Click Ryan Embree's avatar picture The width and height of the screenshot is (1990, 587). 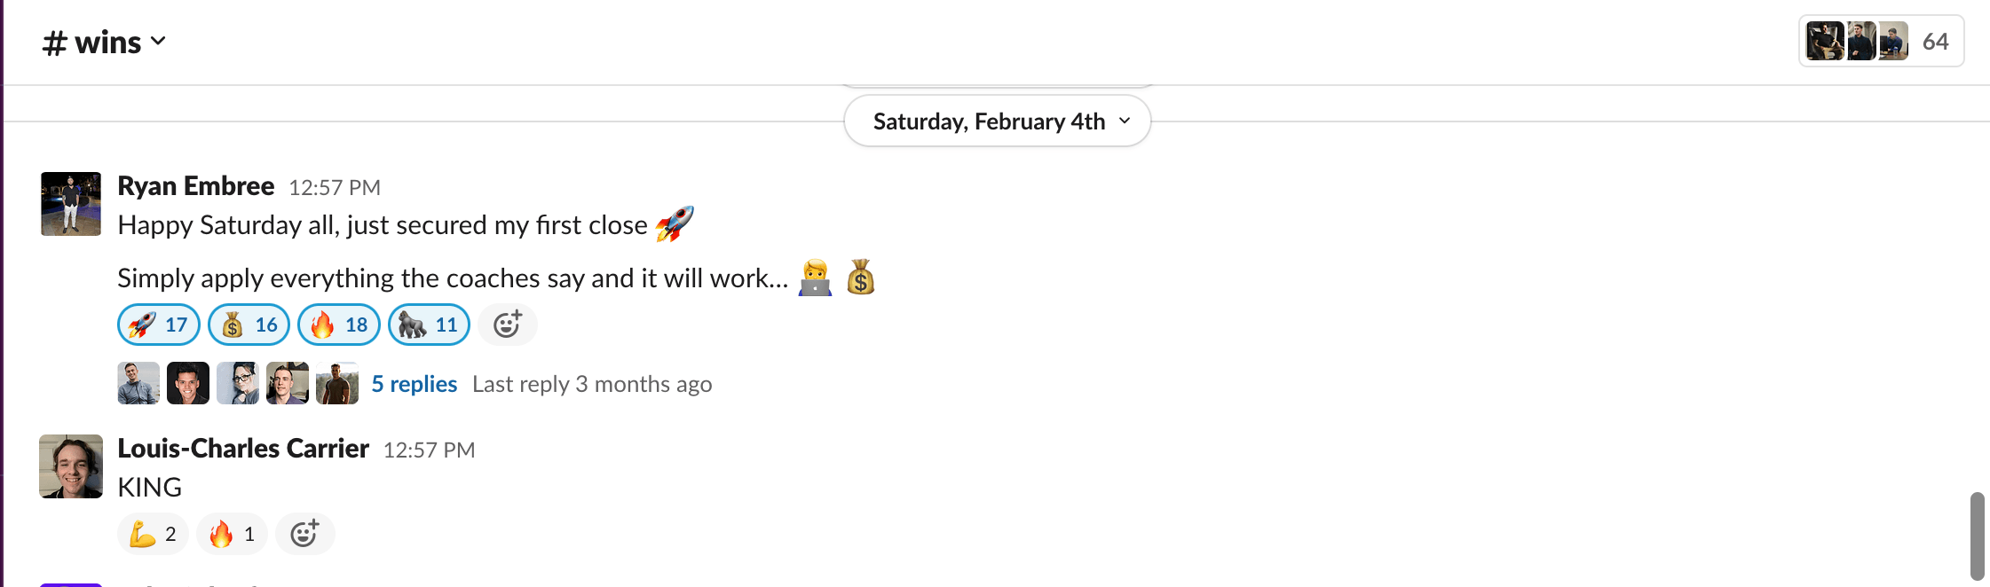[71, 204]
